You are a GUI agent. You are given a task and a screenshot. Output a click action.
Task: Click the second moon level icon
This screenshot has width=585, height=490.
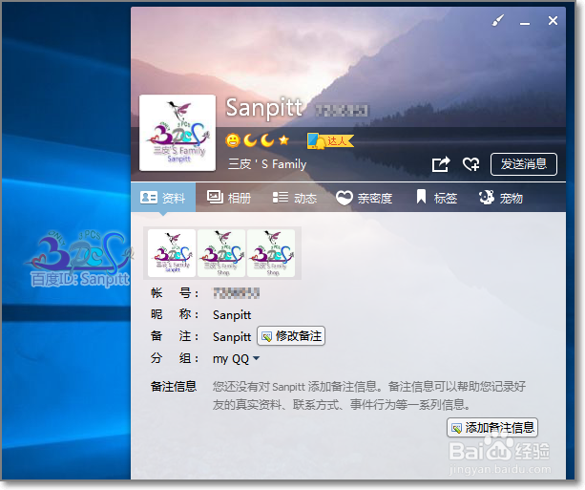[x=267, y=140]
